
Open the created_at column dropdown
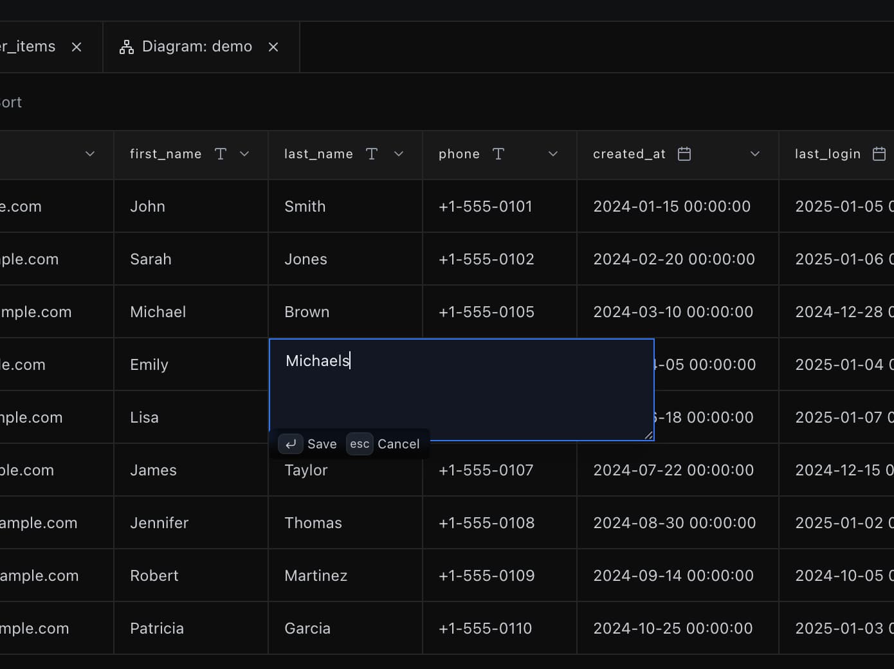pos(754,154)
